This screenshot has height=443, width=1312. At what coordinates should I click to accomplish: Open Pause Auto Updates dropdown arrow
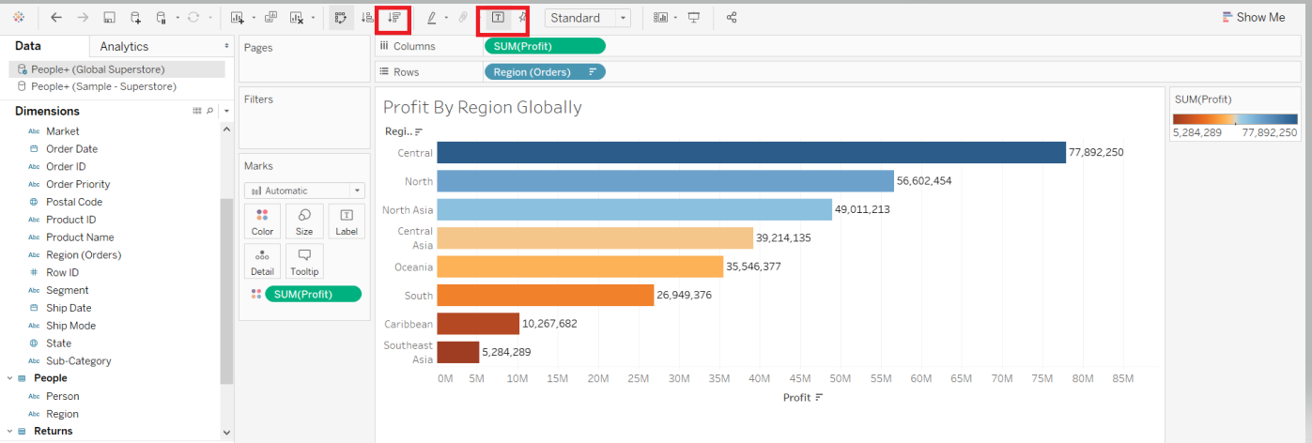178,18
